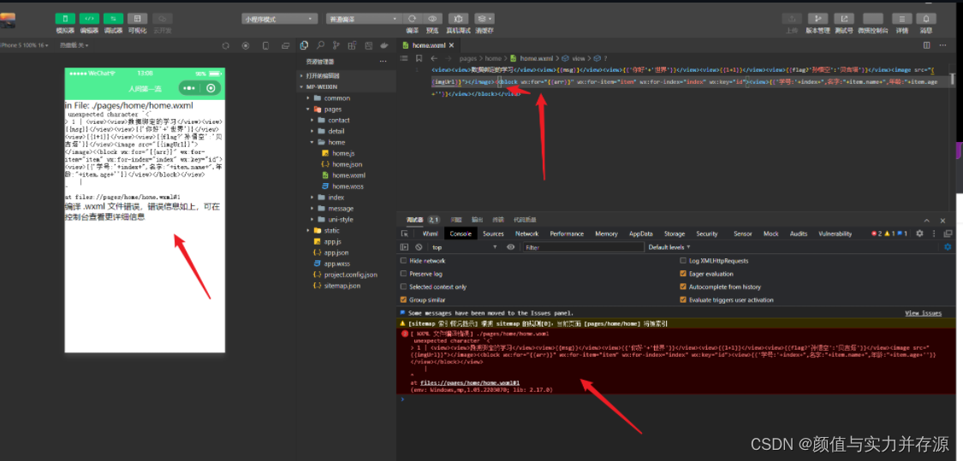Click the capsule menu dots in simulator

(188, 88)
